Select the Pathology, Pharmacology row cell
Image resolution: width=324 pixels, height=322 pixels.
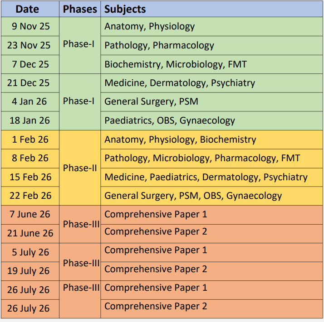(x=159, y=45)
